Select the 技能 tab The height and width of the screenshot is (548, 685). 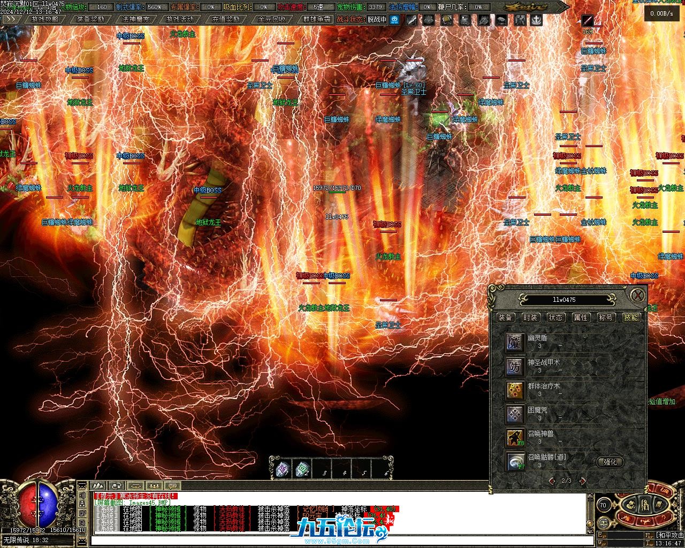coord(631,317)
